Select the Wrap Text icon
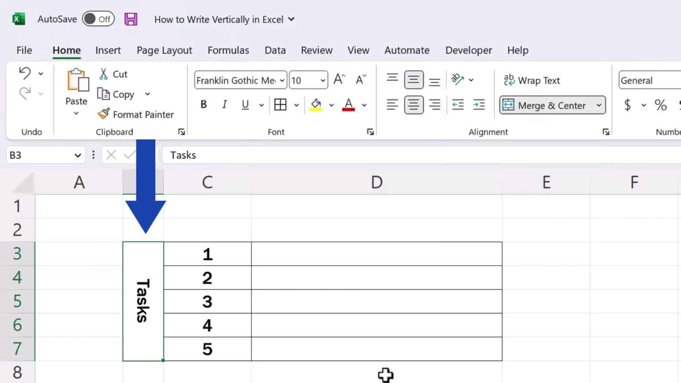This screenshot has width=681, height=383. (x=509, y=80)
